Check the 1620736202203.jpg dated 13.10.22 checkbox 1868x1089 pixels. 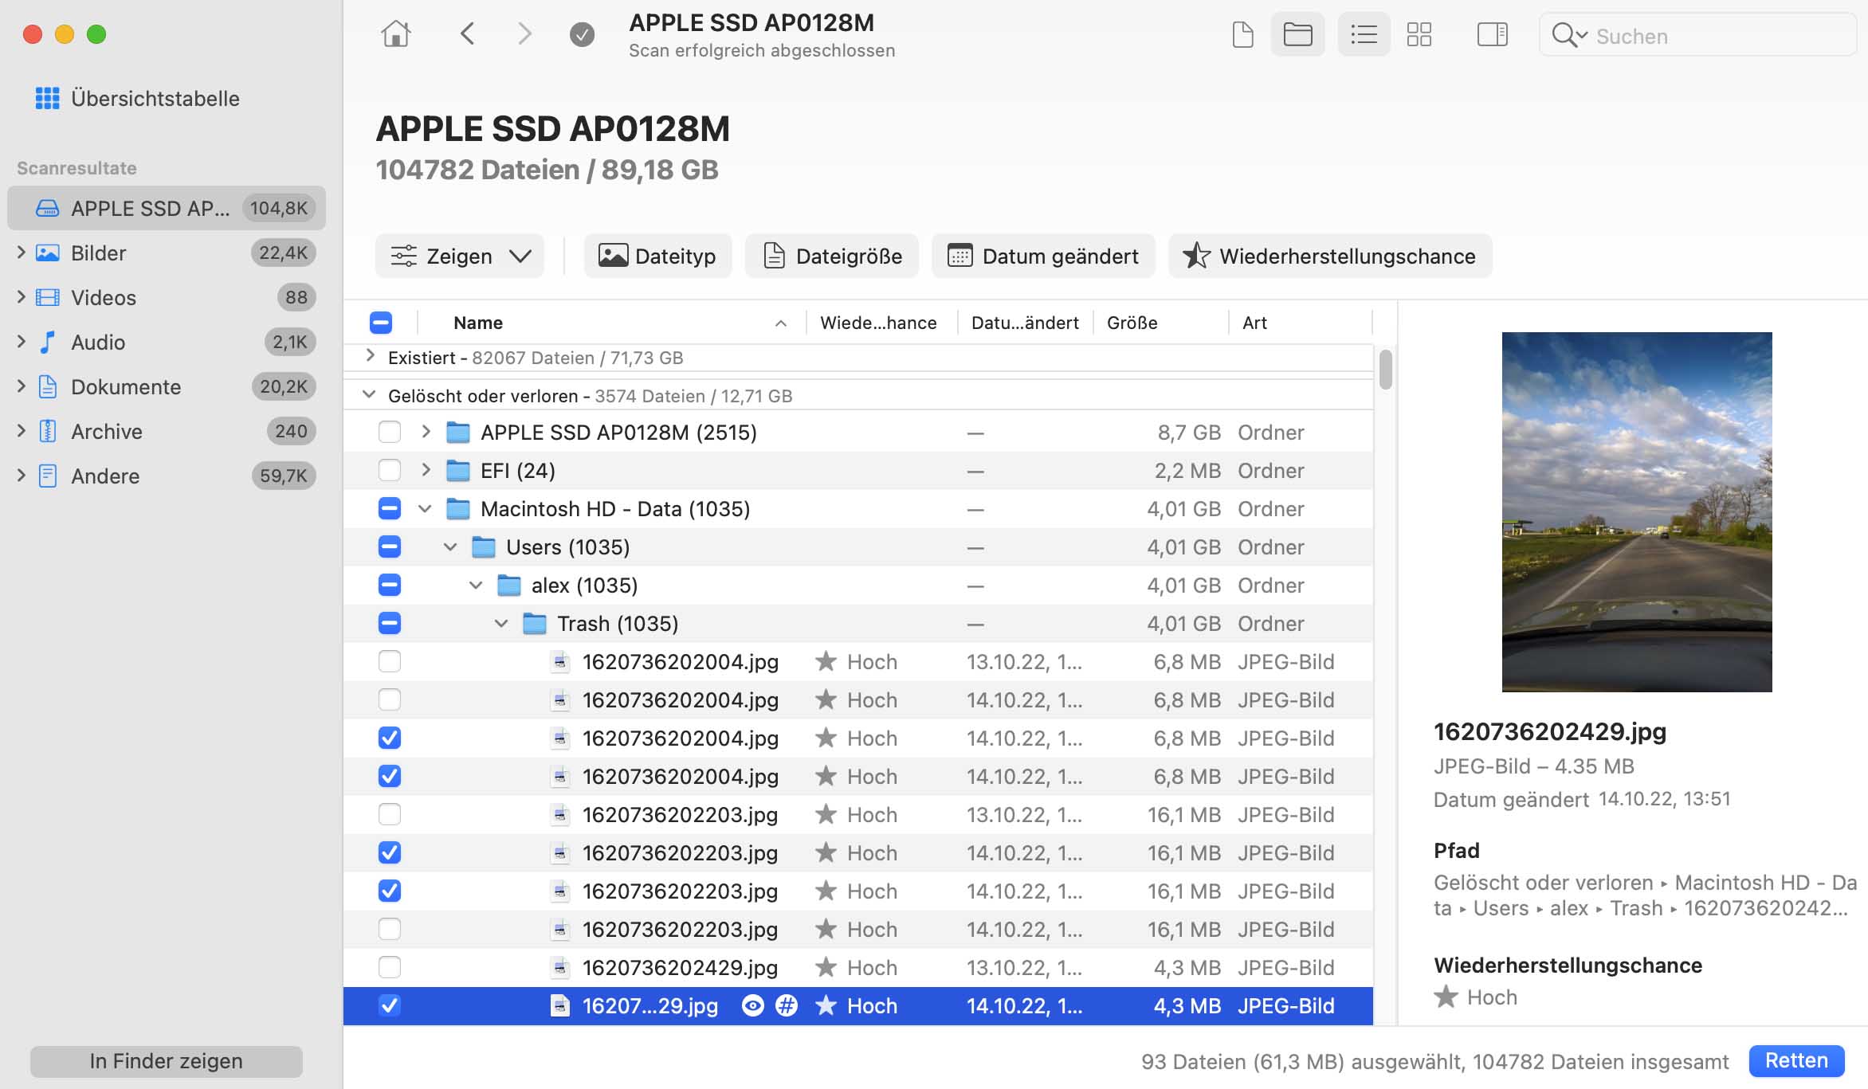click(x=390, y=815)
